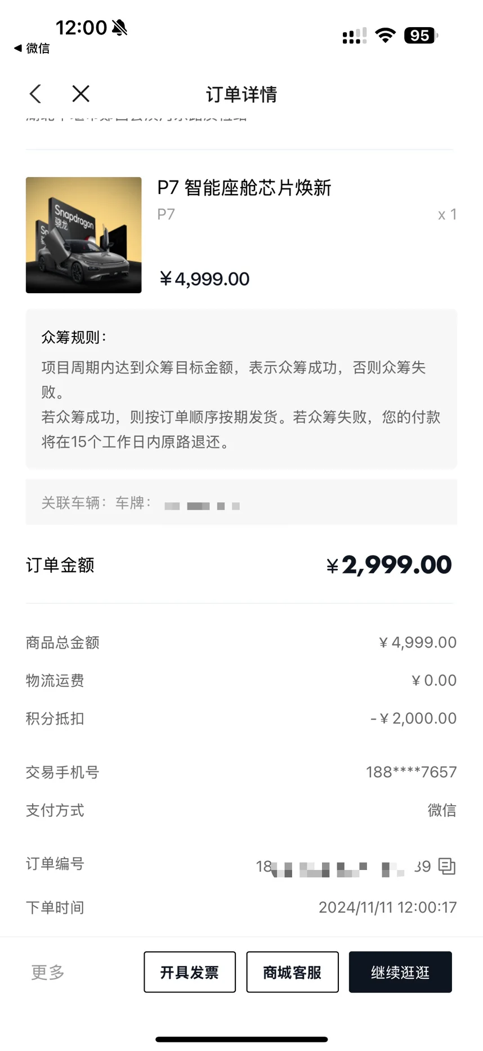Tap the order amount ¥2,999.00
Viewport: 483px width, 1051px height.
(x=389, y=565)
